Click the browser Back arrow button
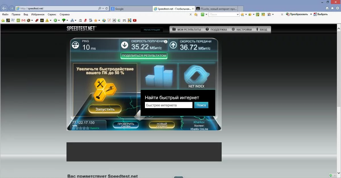341x178 pixels. [4, 8]
